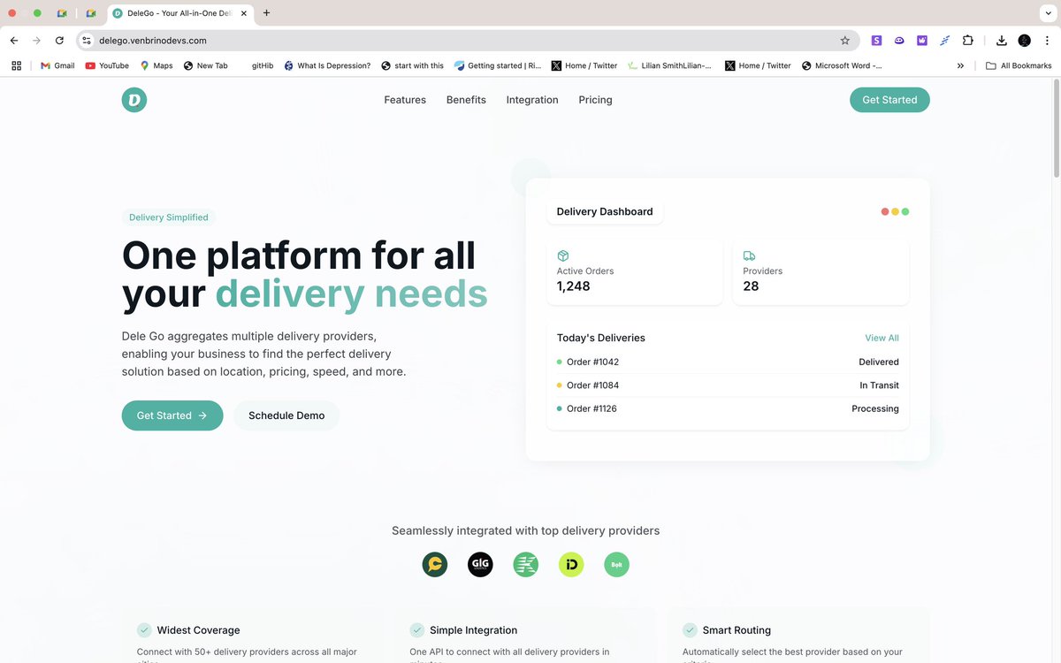Viewport: 1061px width, 663px height.
Task: Reload the page with the refresh icon
Action: (x=59, y=41)
